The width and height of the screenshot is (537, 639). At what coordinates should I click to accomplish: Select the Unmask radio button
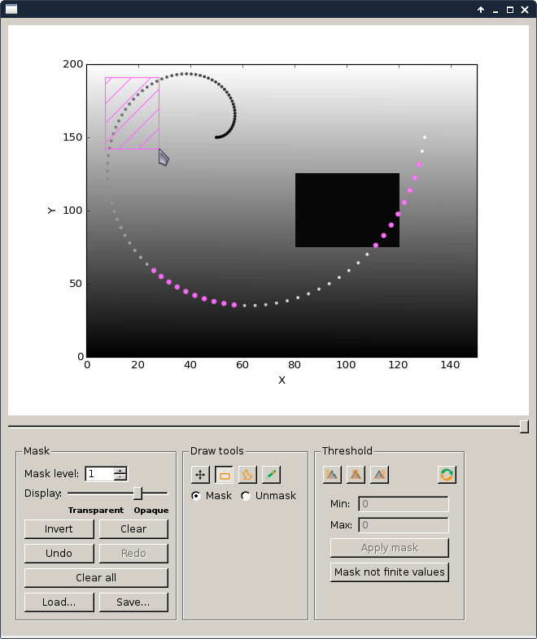click(246, 496)
